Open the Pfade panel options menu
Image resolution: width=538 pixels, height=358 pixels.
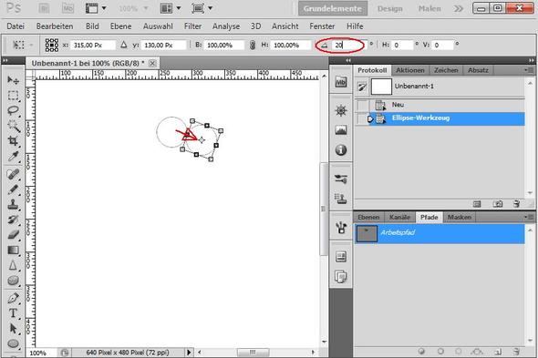[x=528, y=217]
